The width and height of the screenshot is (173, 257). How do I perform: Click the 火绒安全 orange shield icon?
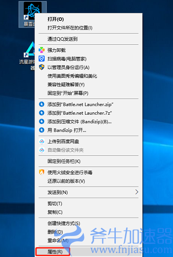[x=42, y=172]
